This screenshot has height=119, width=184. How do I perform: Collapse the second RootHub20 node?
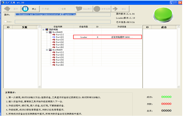46,49
